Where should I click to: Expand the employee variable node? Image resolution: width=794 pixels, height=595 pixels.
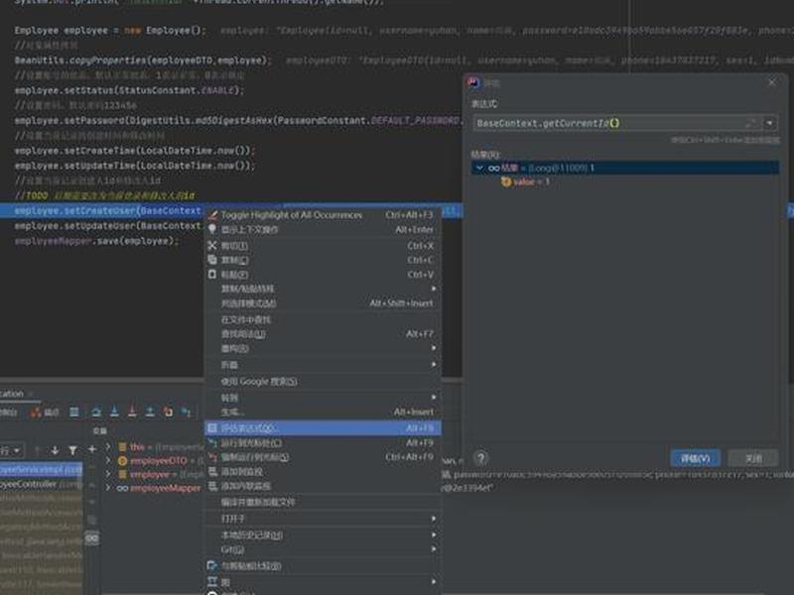[108, 475]
